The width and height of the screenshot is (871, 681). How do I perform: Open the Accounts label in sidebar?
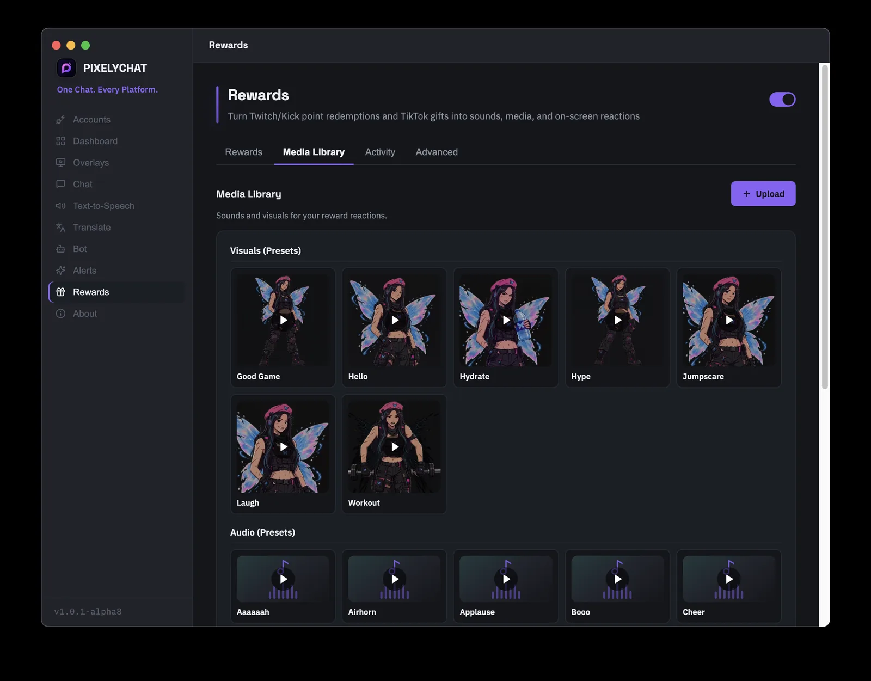point(91,120)
